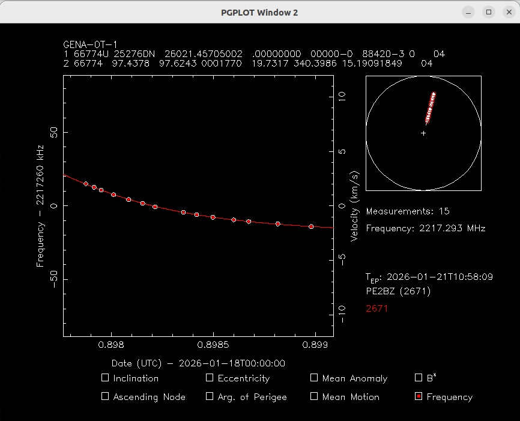520x421 pixels.
Task: Minimize the PGPLOT window
Action: [470, 12]
